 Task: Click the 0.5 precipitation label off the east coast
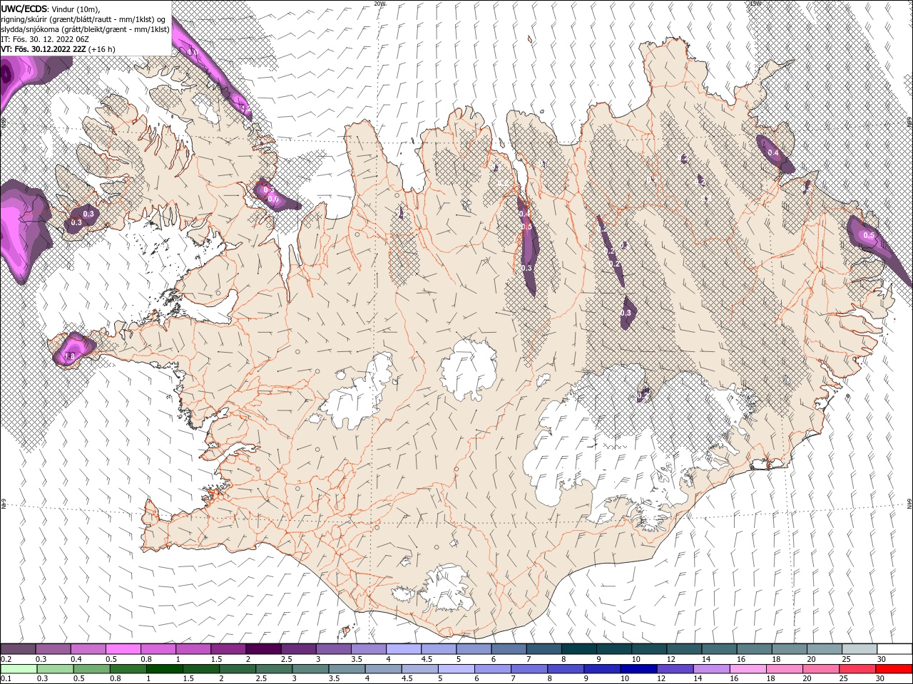point(868,235)
